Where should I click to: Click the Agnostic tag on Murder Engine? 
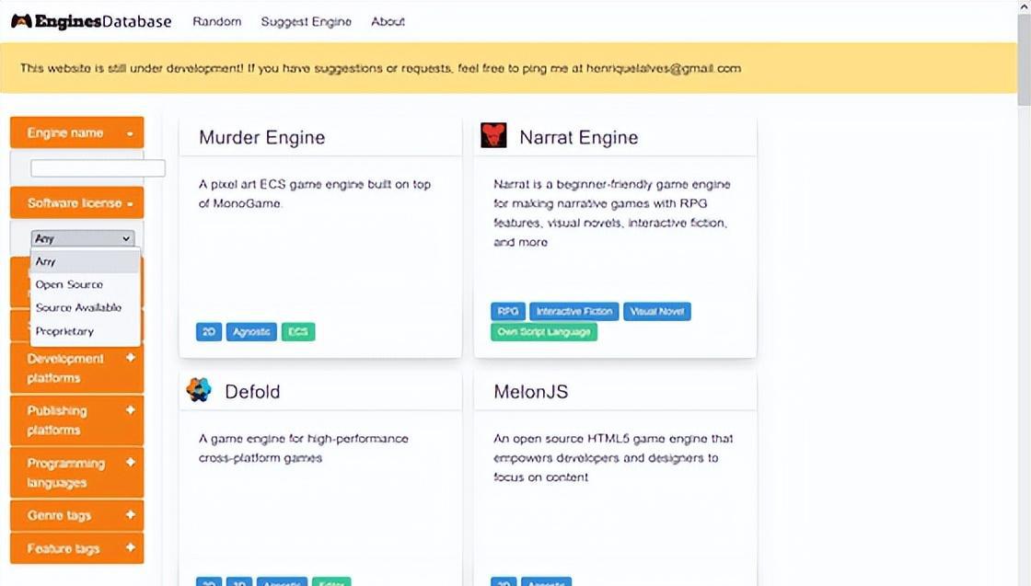[251, 332]
